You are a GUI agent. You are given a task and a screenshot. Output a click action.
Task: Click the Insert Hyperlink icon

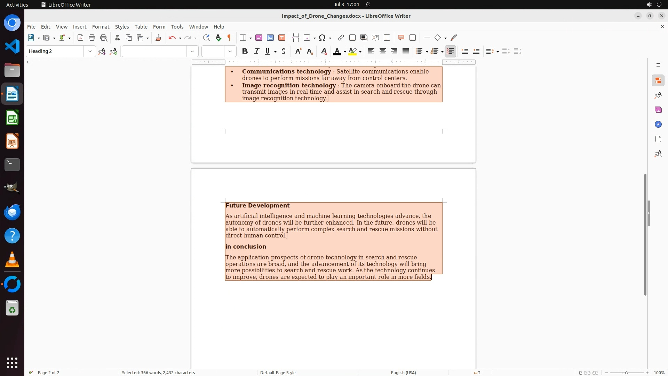(341, 38)
